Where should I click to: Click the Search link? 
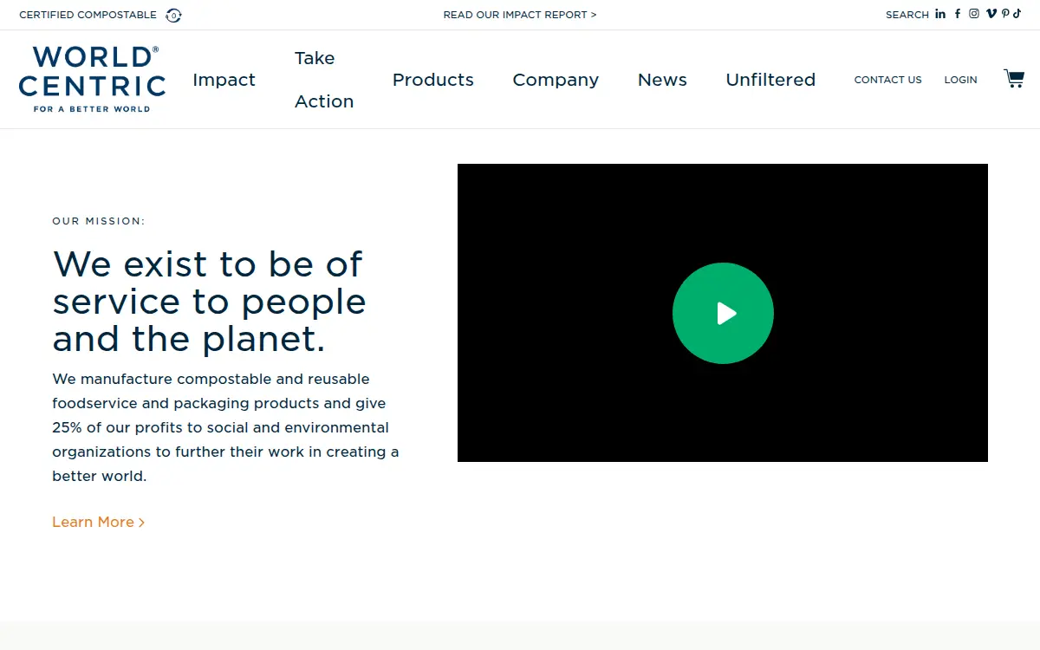click(907, 15)
